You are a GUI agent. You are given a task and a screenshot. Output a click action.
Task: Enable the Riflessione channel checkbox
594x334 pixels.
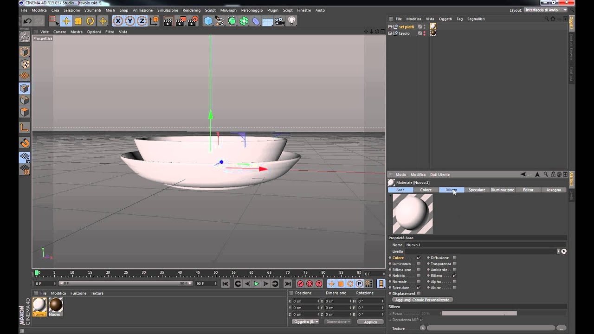pos(419,270)
